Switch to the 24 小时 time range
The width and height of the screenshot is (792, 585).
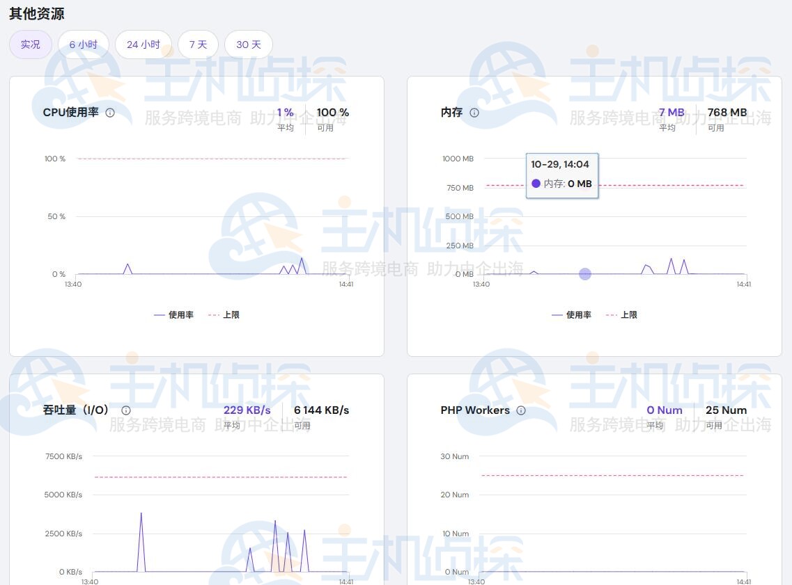click(x=143, y=45)
